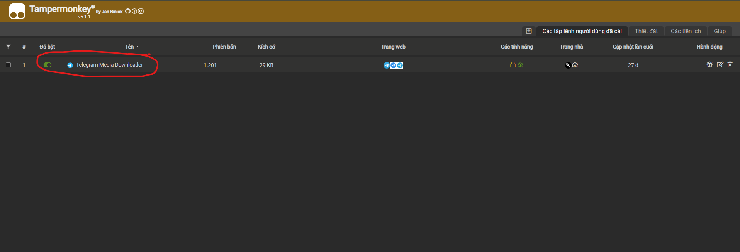Click the edit pencil icon for the script
Image resolution: width=740 pixels, height=252 pixels.
pyautogui.click(x=720, y=65)
